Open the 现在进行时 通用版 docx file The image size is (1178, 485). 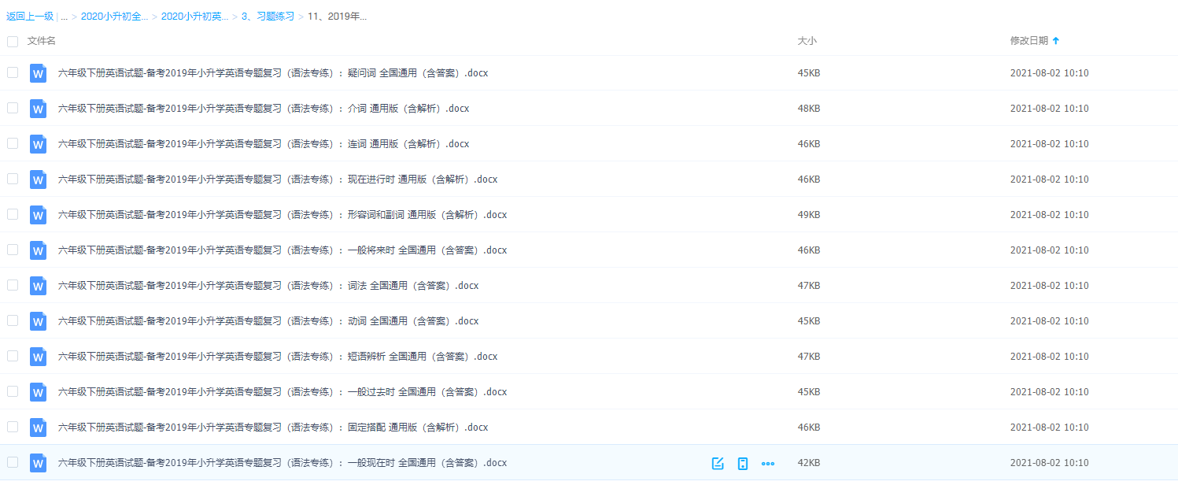pyautogui.click(x=278, y=180)
